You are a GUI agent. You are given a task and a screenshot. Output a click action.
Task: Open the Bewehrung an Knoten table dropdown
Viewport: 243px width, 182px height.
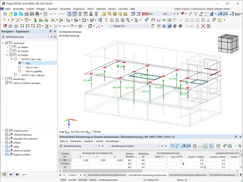(159, 146)
